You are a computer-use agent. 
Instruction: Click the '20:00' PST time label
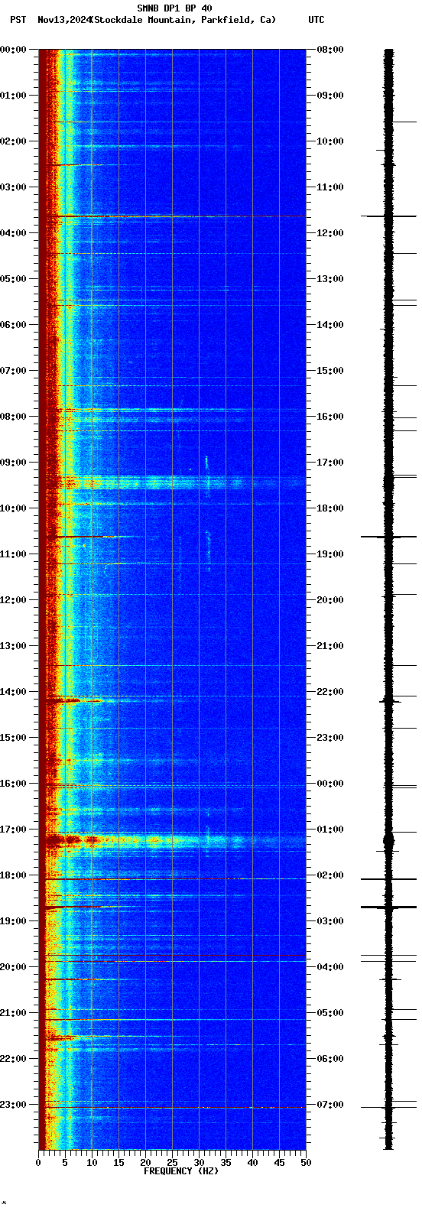point(14,967)
